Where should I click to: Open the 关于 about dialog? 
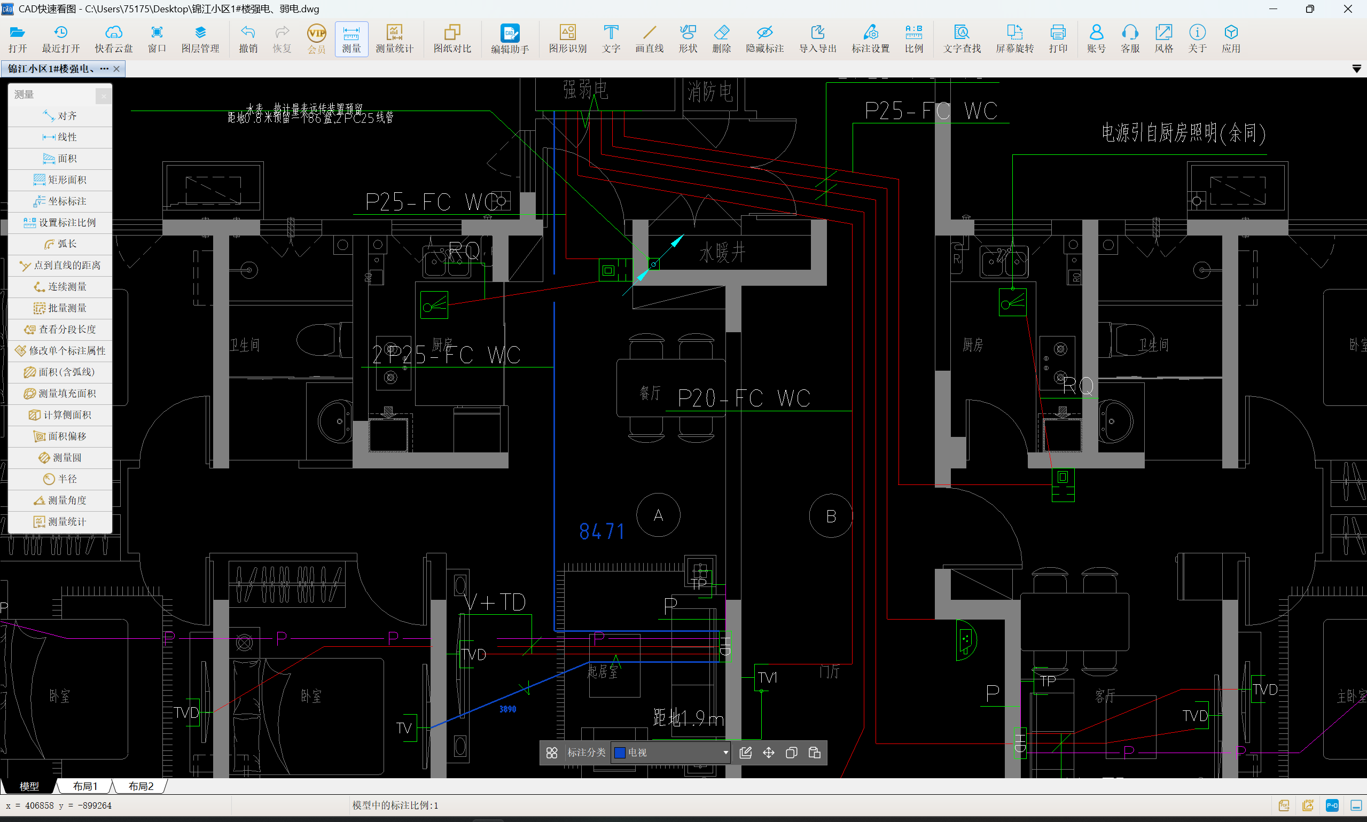1198,39
